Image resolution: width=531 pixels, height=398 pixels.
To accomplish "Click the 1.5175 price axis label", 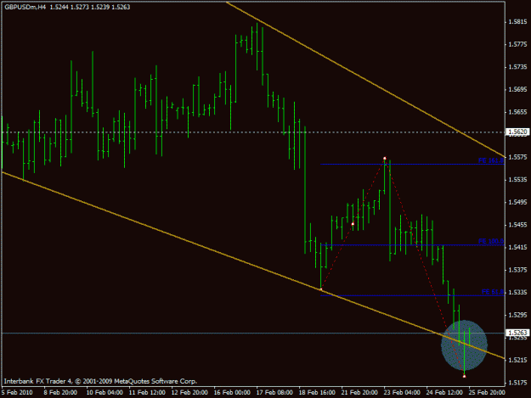I will [517, 383].
